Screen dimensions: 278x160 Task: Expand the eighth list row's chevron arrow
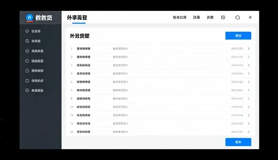point(249,107)
